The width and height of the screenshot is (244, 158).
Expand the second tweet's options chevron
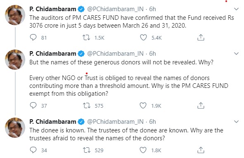[237, 54]
